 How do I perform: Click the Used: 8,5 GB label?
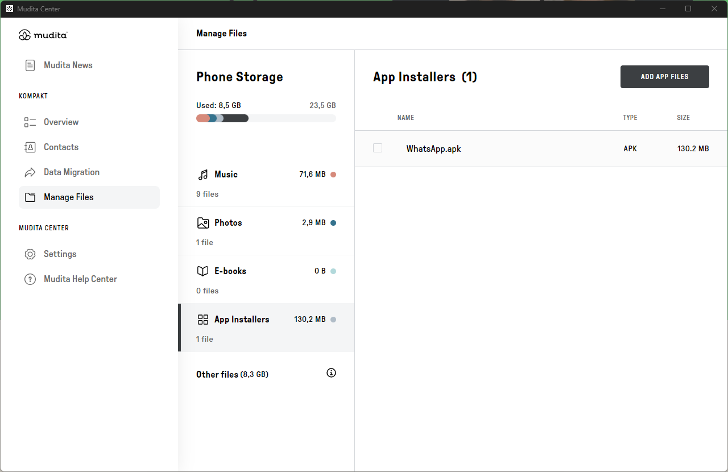(x=218, y=105)
